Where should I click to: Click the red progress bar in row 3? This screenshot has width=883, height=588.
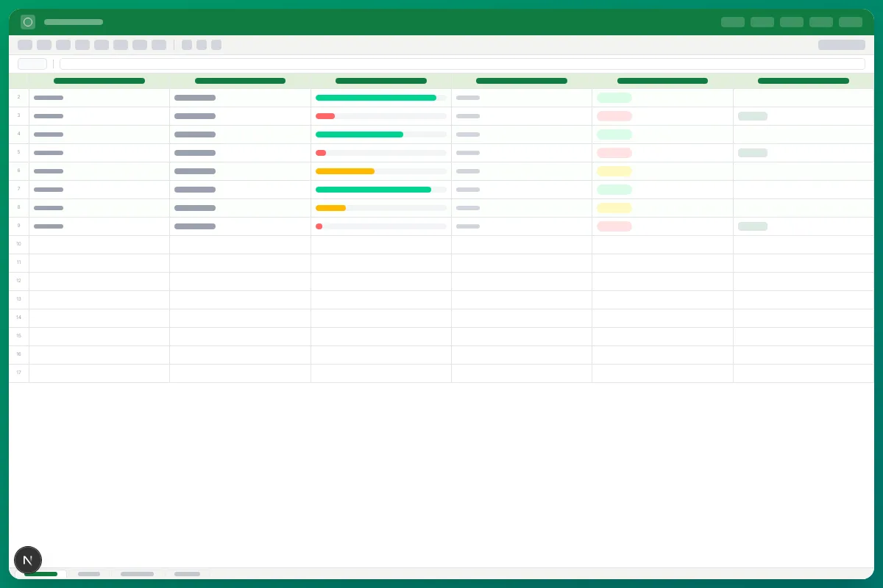325,116
